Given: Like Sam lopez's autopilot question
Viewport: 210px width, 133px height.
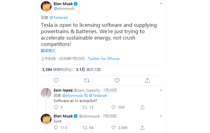Looking at the screenshot, I should [113, 107].
